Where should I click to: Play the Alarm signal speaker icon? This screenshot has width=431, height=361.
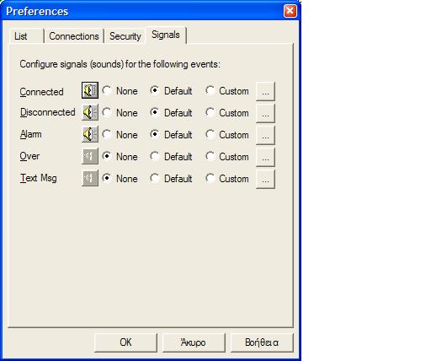point(90,134)
